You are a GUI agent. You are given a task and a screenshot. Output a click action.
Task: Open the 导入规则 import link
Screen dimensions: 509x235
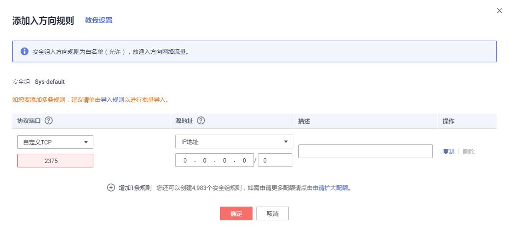coord(113,100)
